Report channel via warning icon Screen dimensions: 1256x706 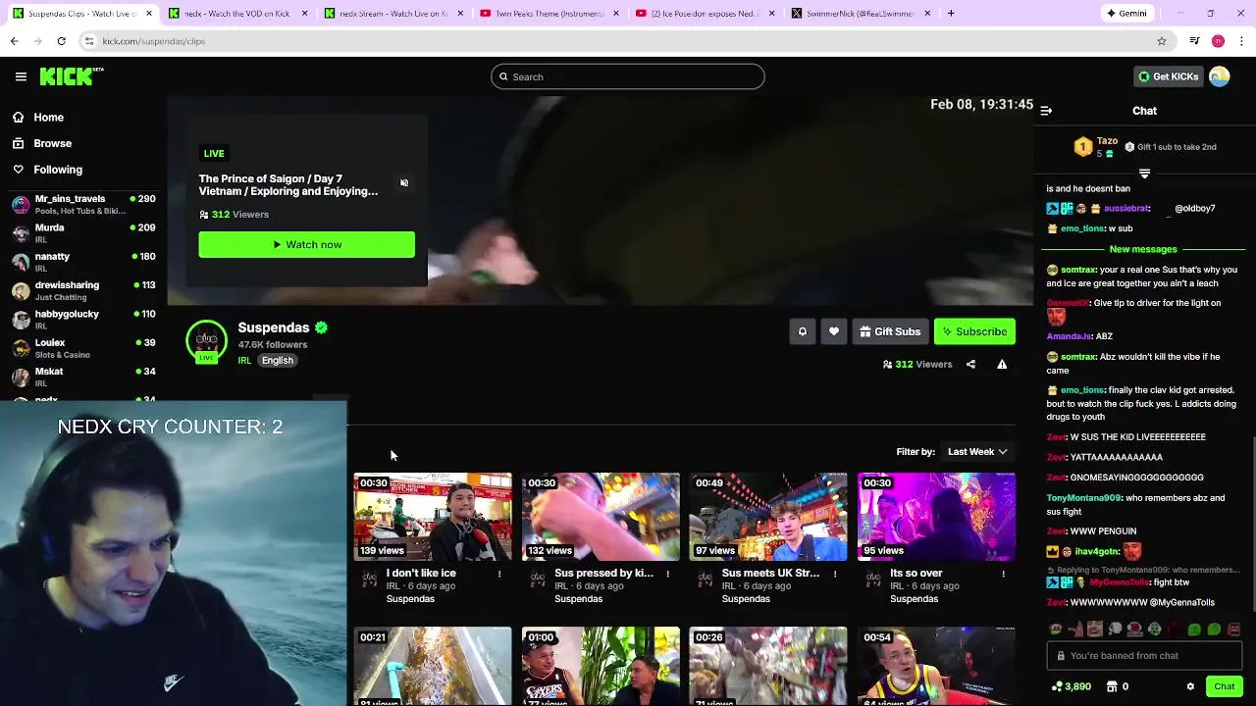[x=1002, y=365]
